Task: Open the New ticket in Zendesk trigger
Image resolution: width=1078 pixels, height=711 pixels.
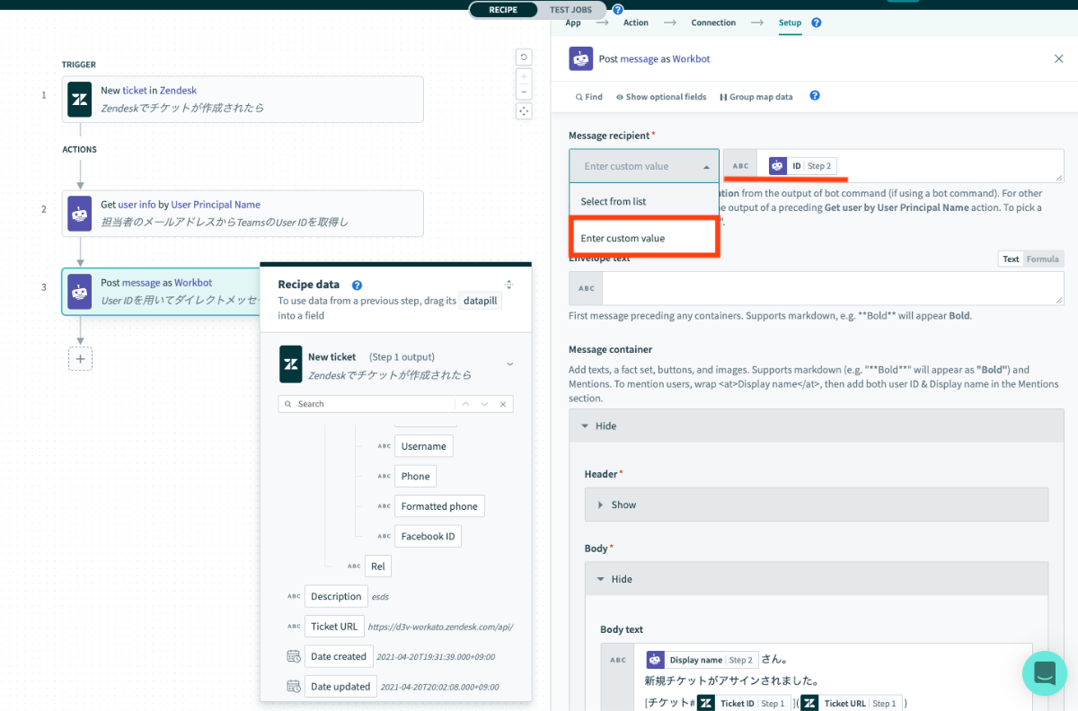Action: tap(243, 99)
